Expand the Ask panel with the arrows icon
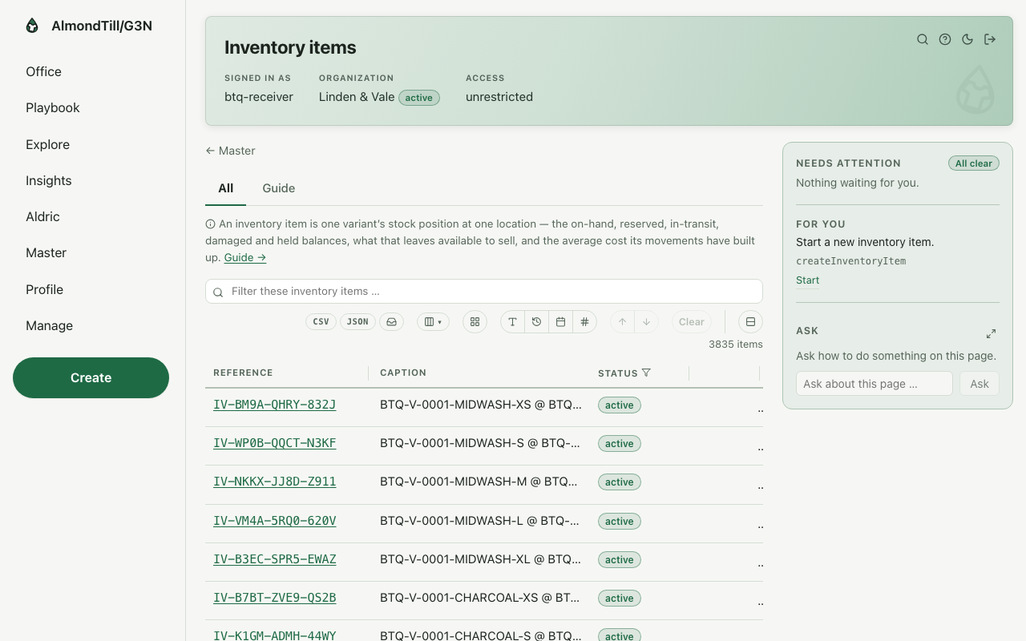 (x=992, y=333)
